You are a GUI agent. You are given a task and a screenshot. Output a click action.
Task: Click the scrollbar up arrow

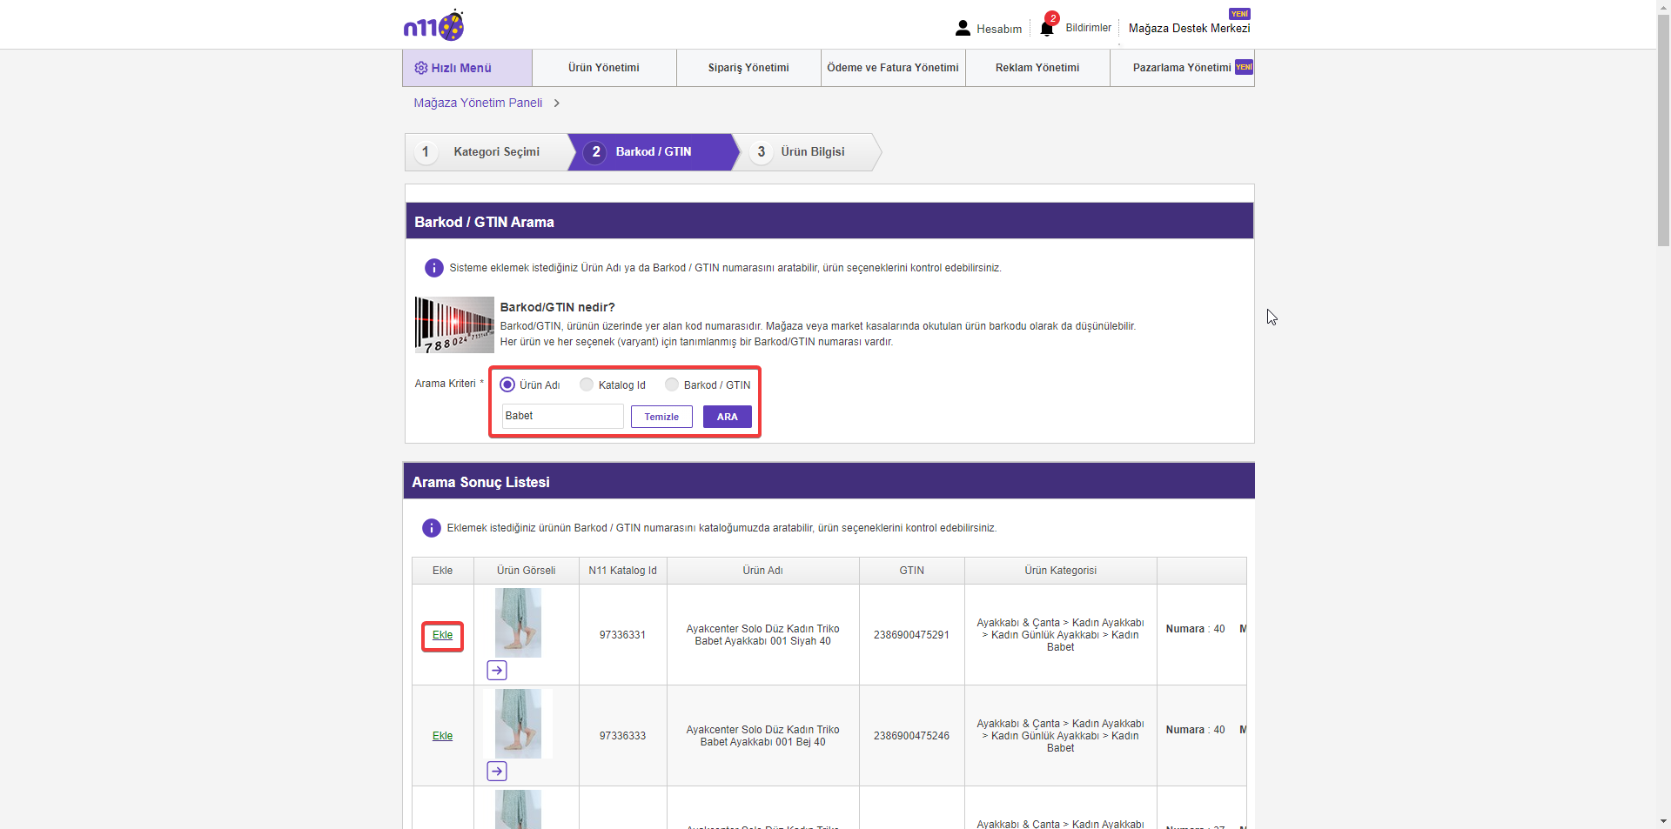[1663, 7]
